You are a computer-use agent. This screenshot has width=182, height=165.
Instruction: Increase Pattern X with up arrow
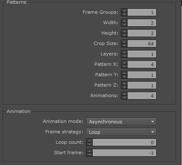click(124, 62)
